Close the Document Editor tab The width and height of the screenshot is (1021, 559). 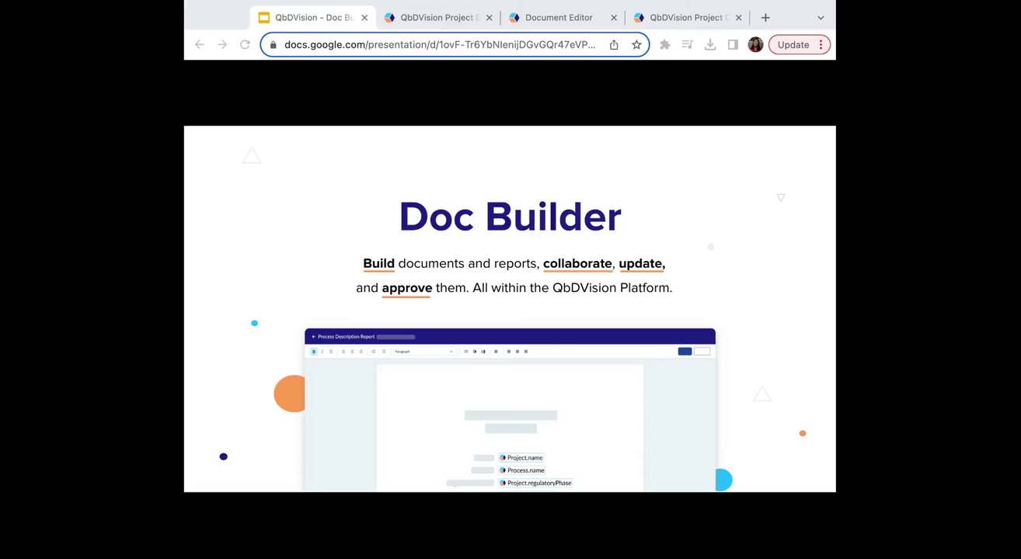point(614,17)
